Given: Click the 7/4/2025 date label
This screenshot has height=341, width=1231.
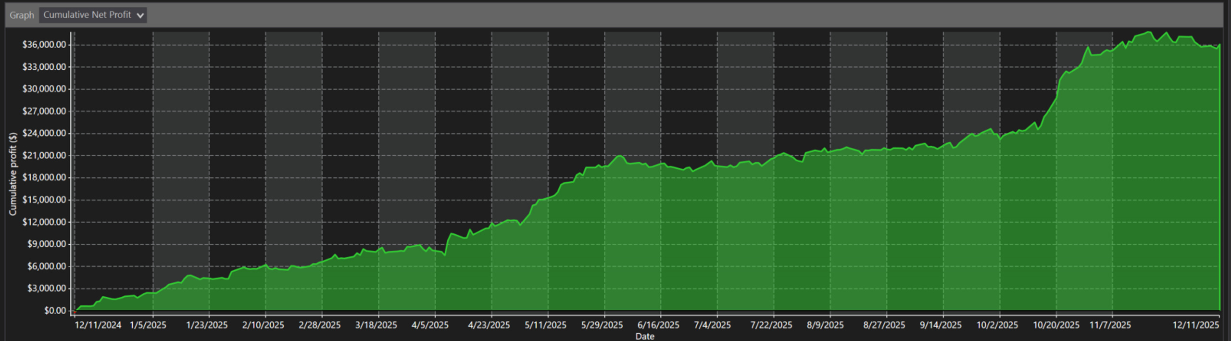Looking at the screenshot, I should (x=712, y=325).
